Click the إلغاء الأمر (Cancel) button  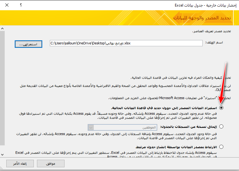click(20, 163)
